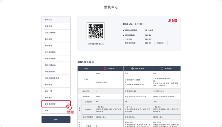Select 會員中心 in the sidebar
The width and height of the screenshot is (222, 127).
click(x=56, y=20)
